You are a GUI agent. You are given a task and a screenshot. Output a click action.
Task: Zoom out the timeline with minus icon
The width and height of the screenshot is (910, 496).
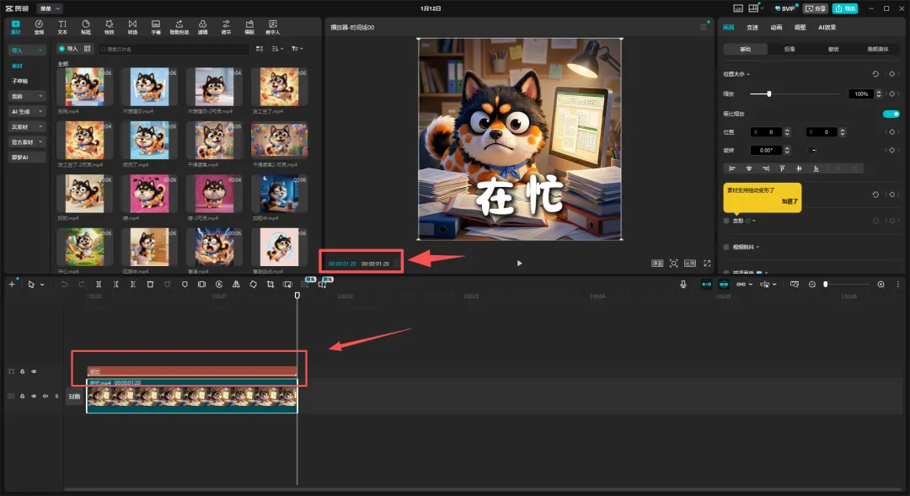click(812, 285)
